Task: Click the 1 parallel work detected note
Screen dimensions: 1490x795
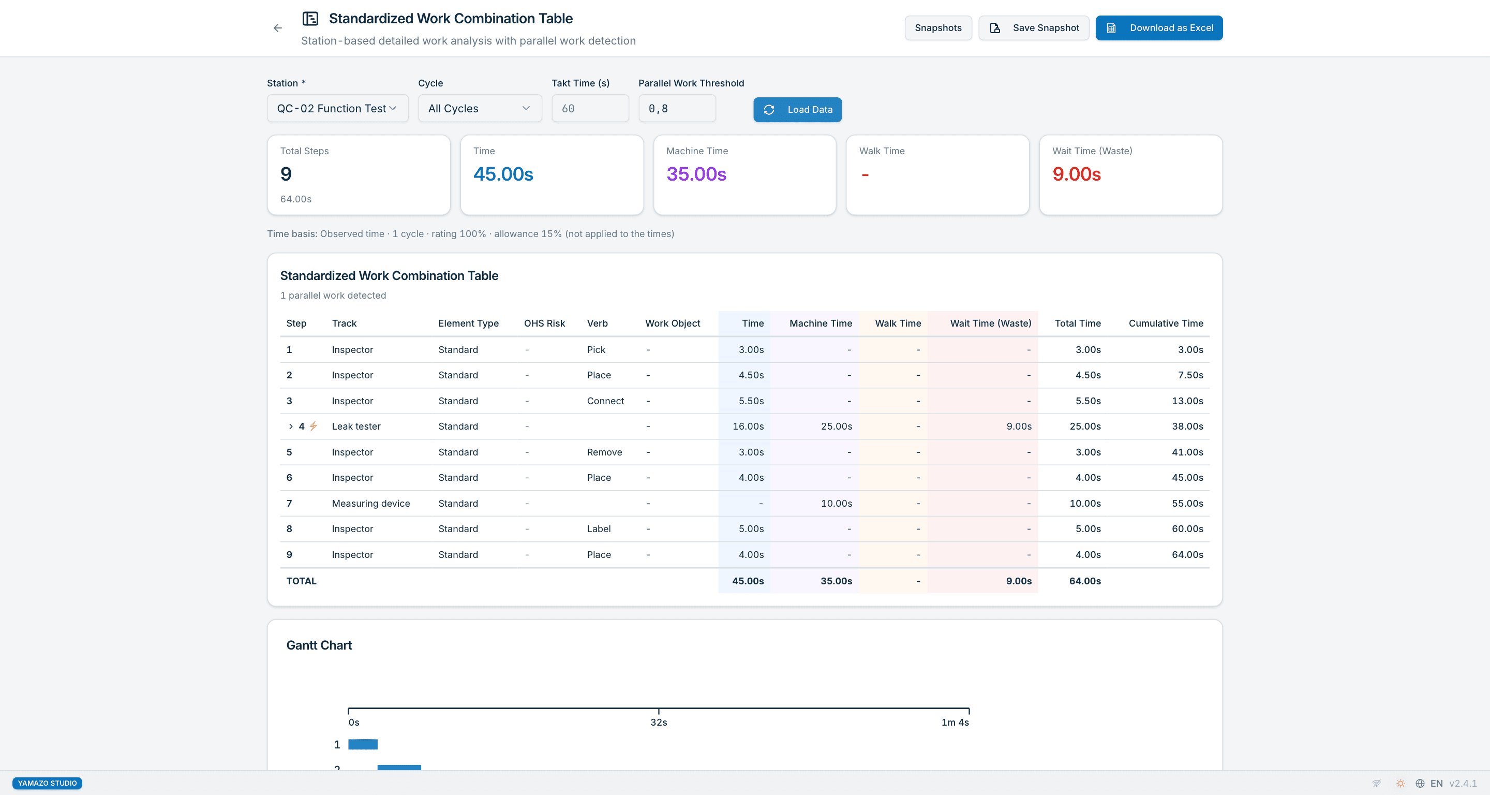Action: coord(333,295)
